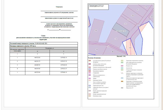
Task: Click the parcel labeled 547 on the map
Action: coord(96,30)
